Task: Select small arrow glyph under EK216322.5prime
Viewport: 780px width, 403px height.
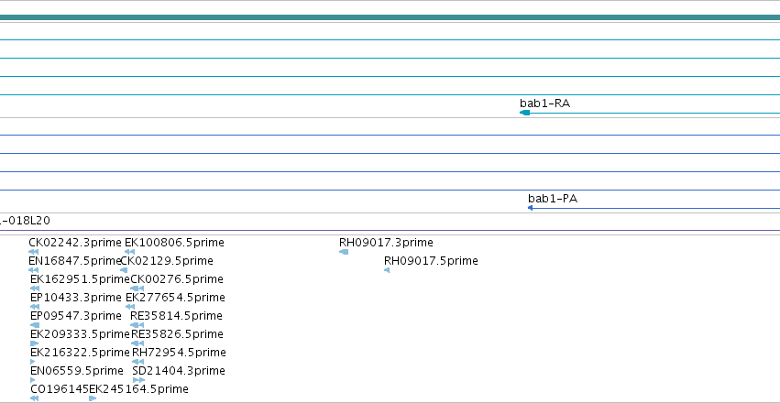Action: point(33,362)
